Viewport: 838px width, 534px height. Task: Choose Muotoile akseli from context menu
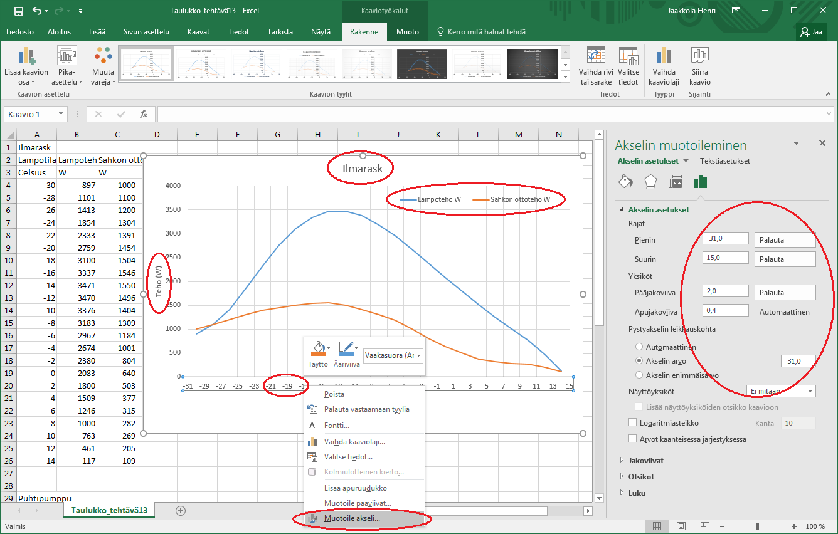coord(352,518)
